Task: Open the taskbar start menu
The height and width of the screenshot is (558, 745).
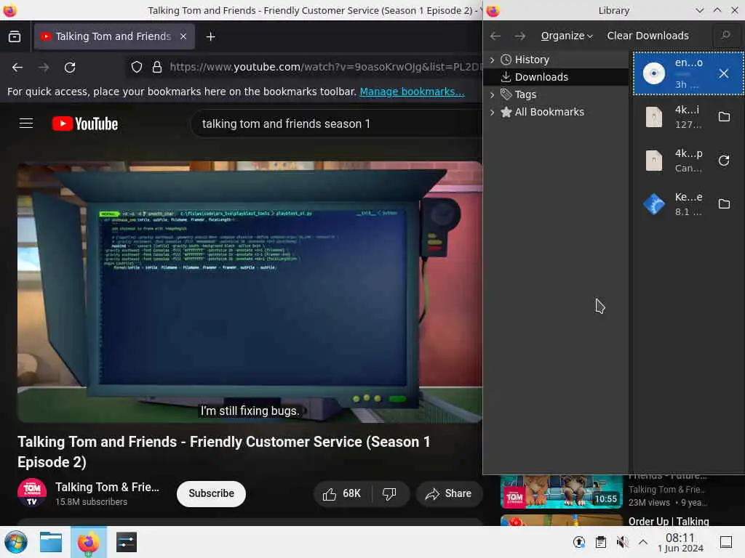Action: point(16,542)
